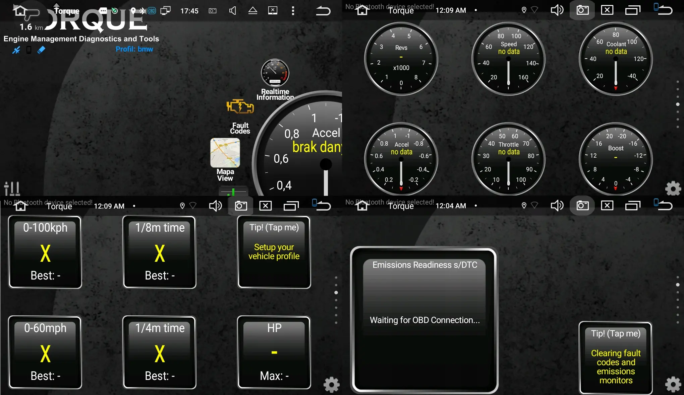The image size is (684, 395).
Task: Open the 1/8m time tile
Action: pos(160,252)
